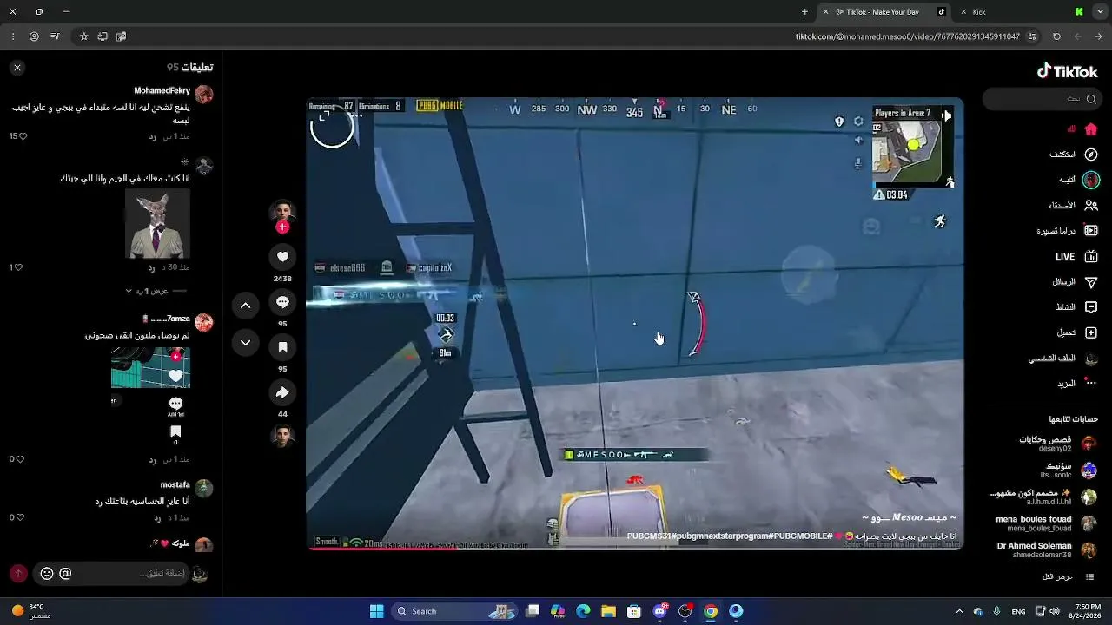Screen dimensions: 1112x625
Task: Switch to the Kick browser tab
Action: pyautogui.click(x=1025, y=12)
